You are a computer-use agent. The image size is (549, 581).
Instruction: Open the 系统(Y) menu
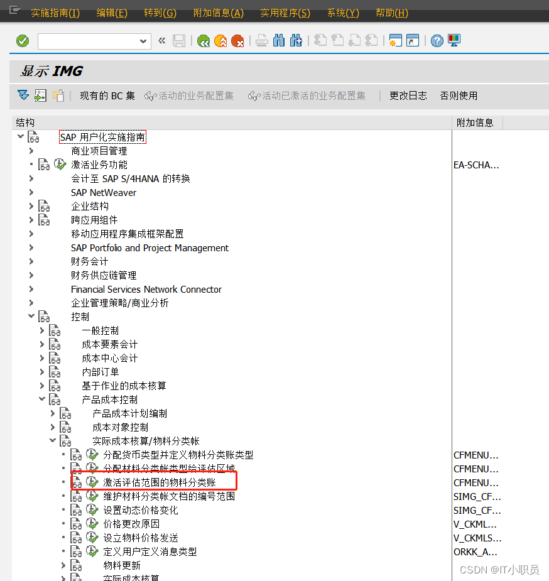(x=343, y=13)
